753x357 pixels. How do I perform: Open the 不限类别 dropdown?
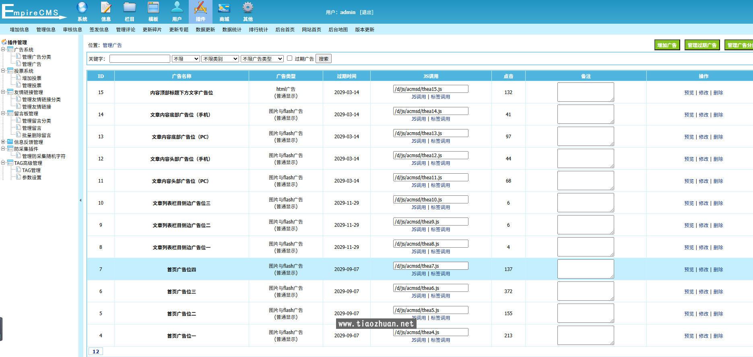220,59
